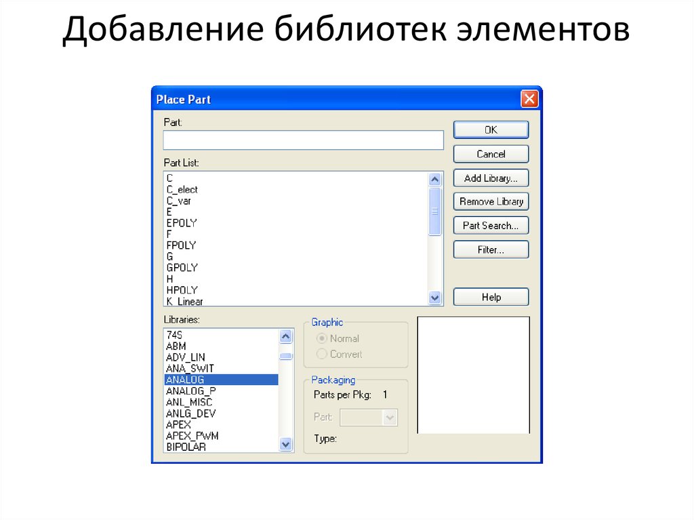
Task: Click the OK button
Action: click(491, 129)
